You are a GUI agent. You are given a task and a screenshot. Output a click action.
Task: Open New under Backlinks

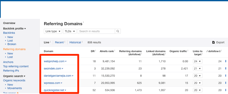tap(10, 37)
